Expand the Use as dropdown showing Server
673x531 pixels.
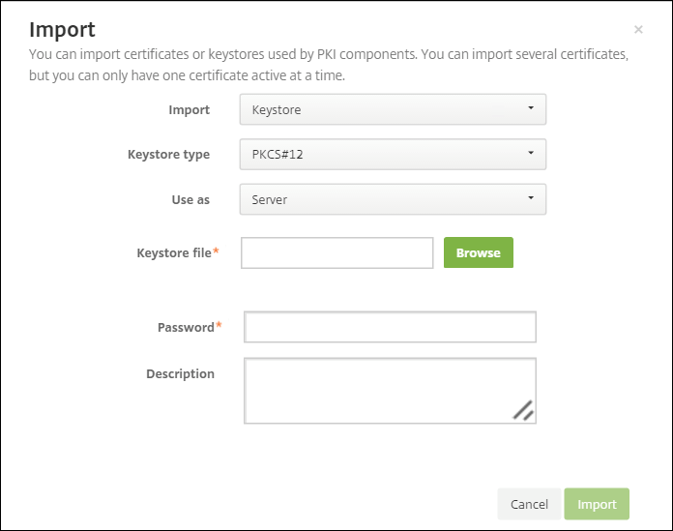[393, 199]
